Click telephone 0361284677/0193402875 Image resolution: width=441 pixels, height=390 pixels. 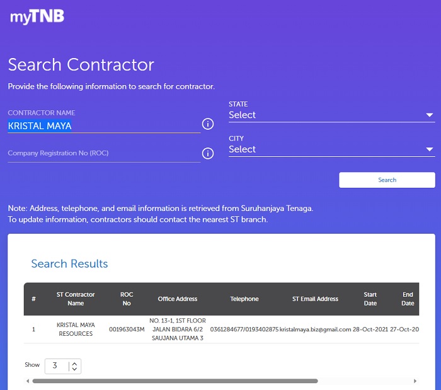click(x=244, y=330)
